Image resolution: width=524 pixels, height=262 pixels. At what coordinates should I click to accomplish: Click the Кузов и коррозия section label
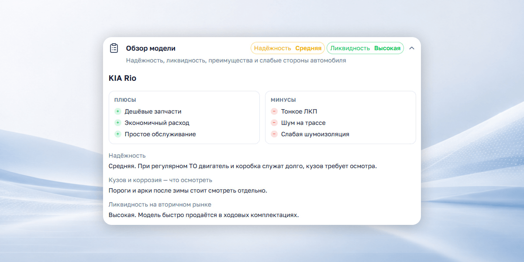pyautogui.click(x=160, y=180)
